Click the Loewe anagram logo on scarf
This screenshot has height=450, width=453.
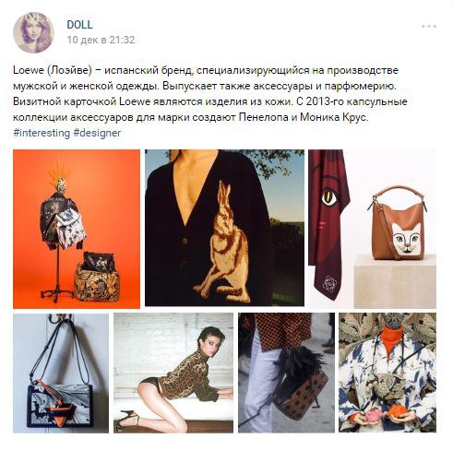click(330, 283)
